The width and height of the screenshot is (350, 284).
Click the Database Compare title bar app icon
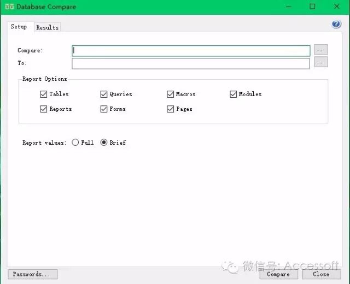click(x=9, y=7)
